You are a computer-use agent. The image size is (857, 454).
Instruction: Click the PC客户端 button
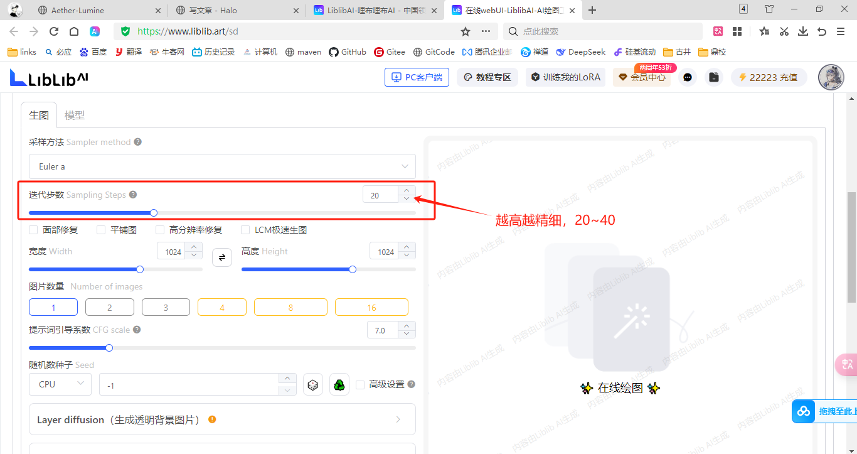click(417, 77)
